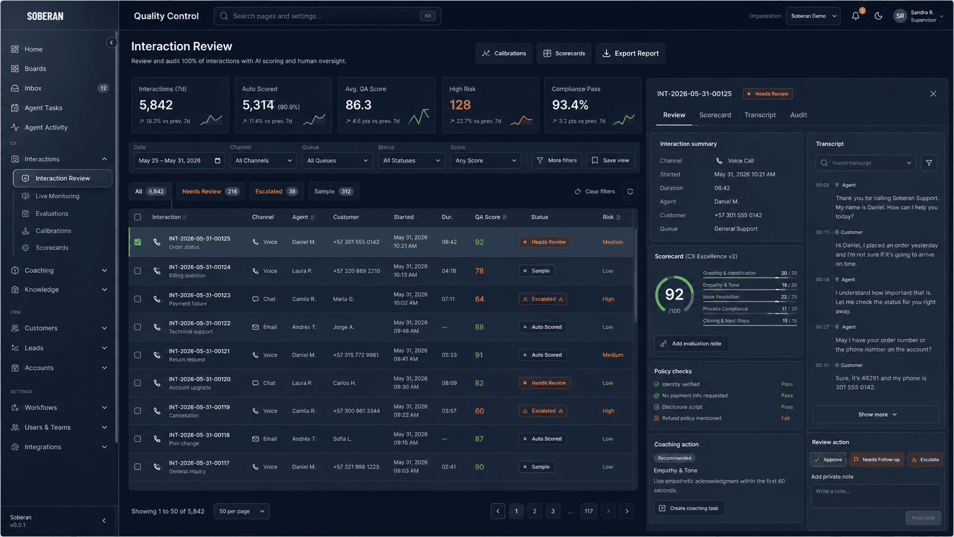This screenshot has width=954, height=537.
Task: Click Create coaching task button
Action: click(x=689, y=508)
